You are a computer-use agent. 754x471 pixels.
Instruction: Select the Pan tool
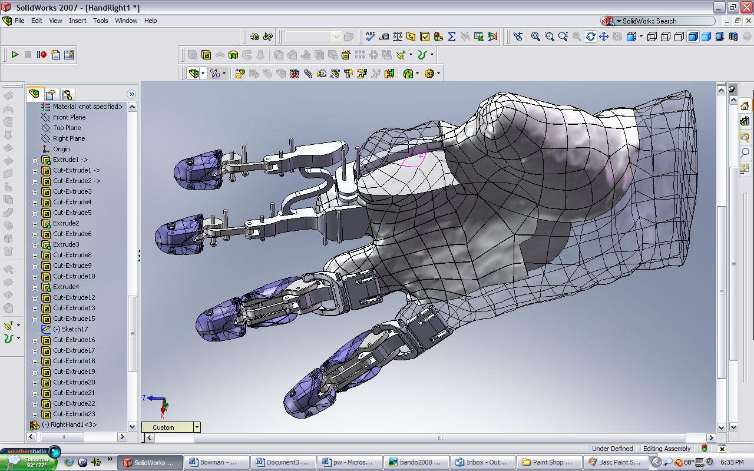[604, 37]
